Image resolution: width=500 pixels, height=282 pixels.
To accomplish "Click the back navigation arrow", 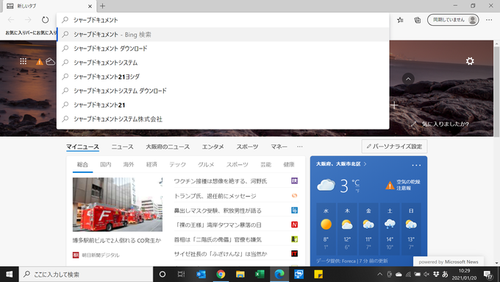I will tap(11, 20).
